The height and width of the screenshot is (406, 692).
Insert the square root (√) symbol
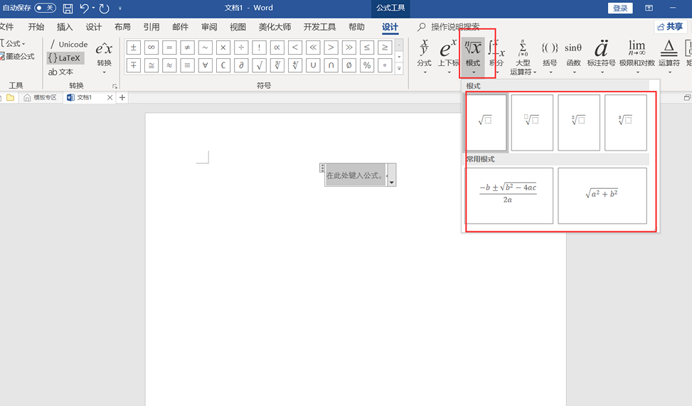point(259,65)
